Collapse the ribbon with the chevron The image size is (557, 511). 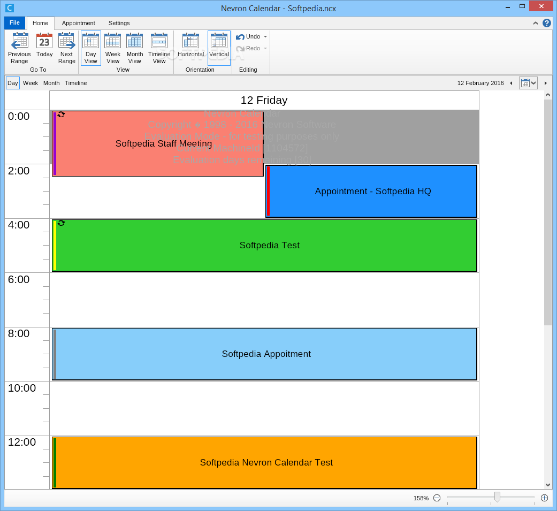click(x=536, y=23)
